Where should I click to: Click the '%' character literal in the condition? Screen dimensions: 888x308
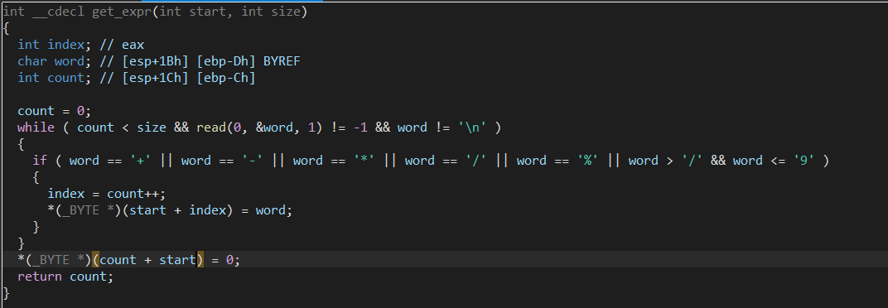pyautogui.click(x=591, y=161)
